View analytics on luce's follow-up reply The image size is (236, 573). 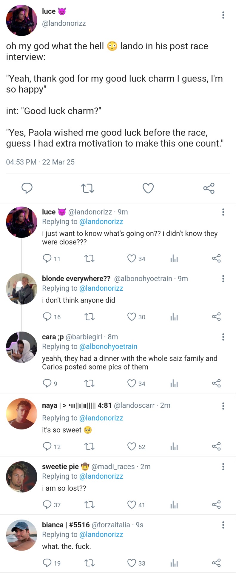pyautogui.click(x=174, y=258)
